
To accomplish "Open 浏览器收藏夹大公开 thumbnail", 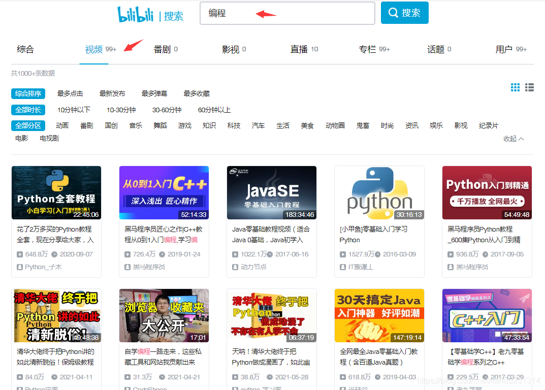I will (164, 315).
